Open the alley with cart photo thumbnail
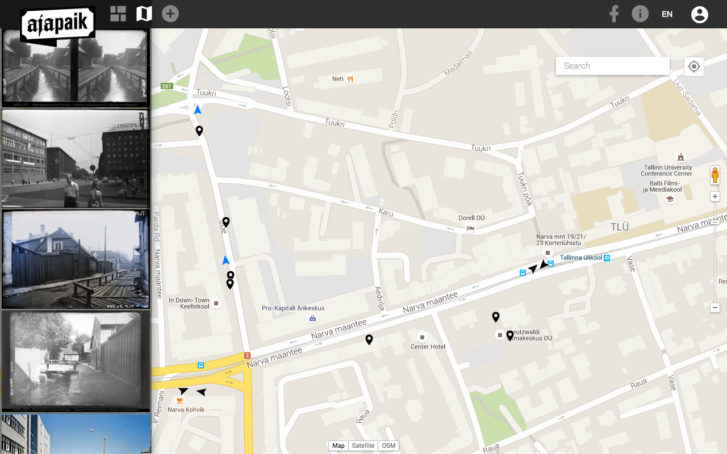This screenshot has height=454, width=727. tap(76, 360)
